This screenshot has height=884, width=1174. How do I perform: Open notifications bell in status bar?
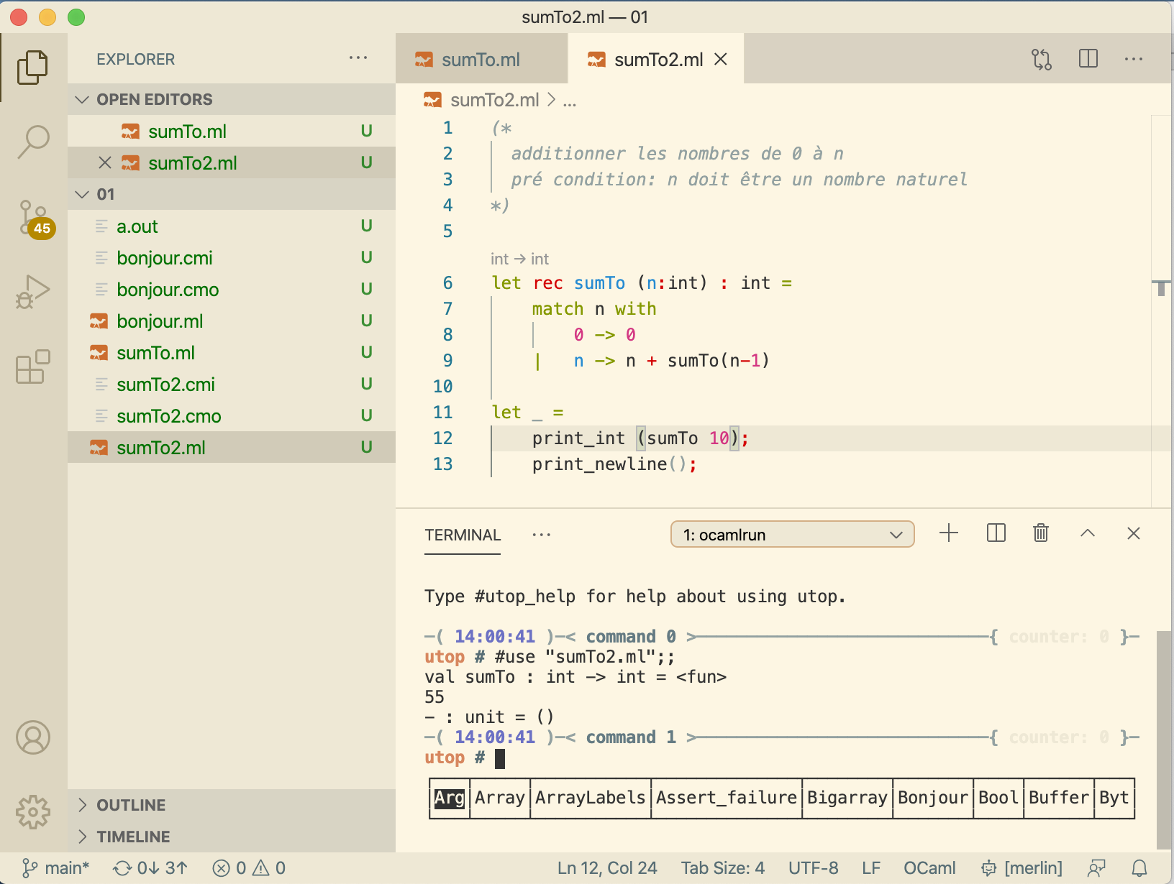[x=1139, y=868]
